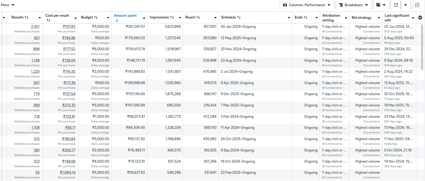
Task: Click the sort arrows beside Impressions
Action: coord(172,18)
